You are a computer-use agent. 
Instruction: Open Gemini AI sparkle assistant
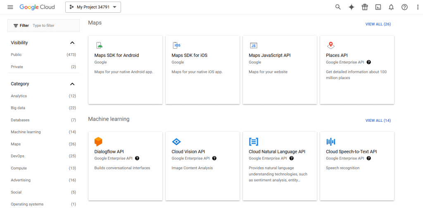351,7
